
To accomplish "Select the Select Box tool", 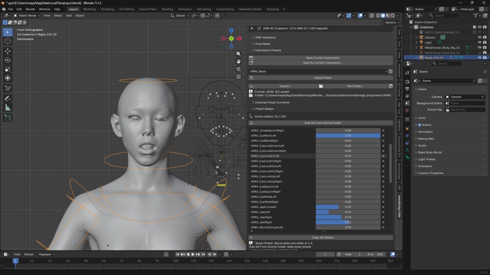I will point(8,32).
